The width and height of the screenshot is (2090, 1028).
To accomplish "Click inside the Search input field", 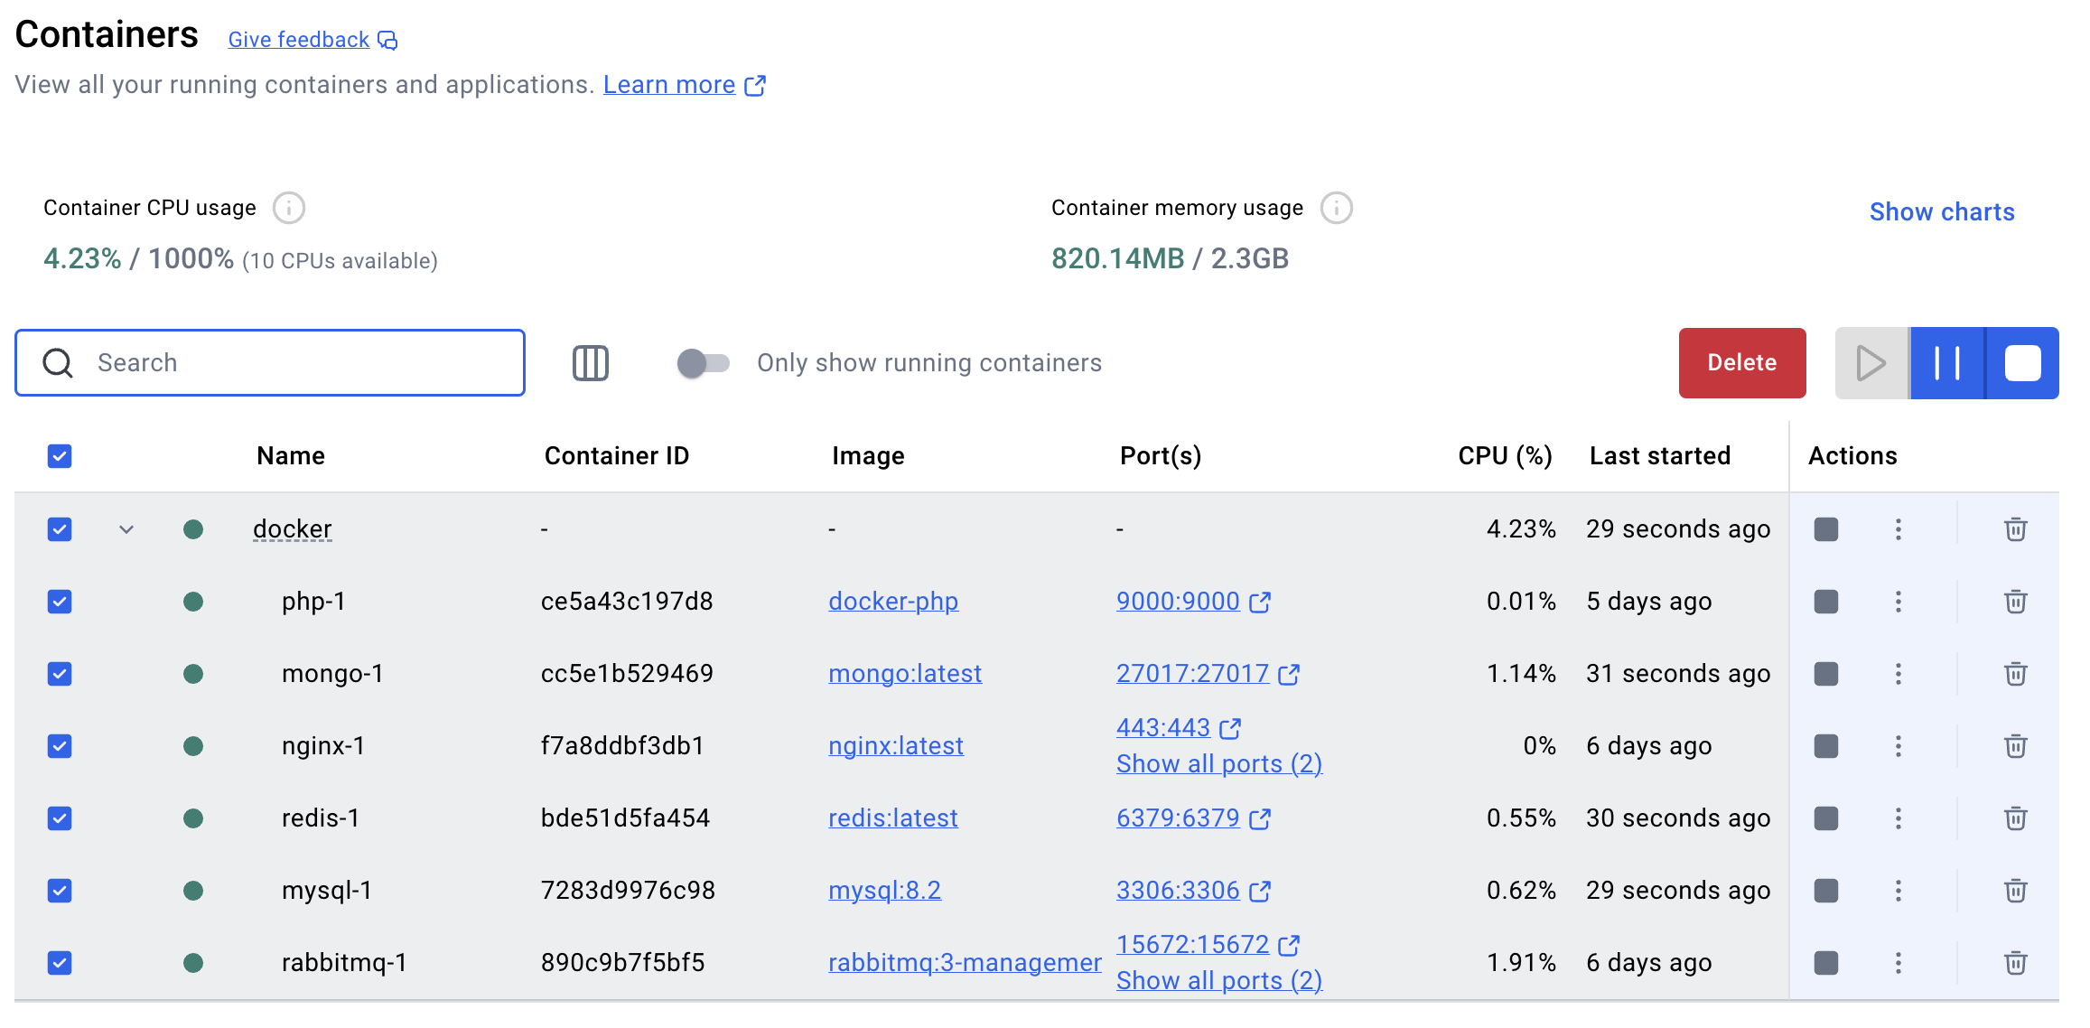I will pyautogui.click(x=271, y=362).
